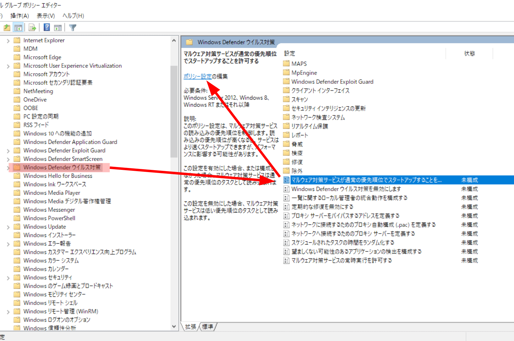Click the ポリシー設定 edit link
Screen dimensions: 514x341
click(x=198, y=76)
